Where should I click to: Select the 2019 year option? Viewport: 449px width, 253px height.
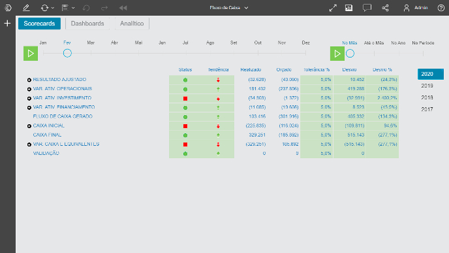[x=427, y=86]
